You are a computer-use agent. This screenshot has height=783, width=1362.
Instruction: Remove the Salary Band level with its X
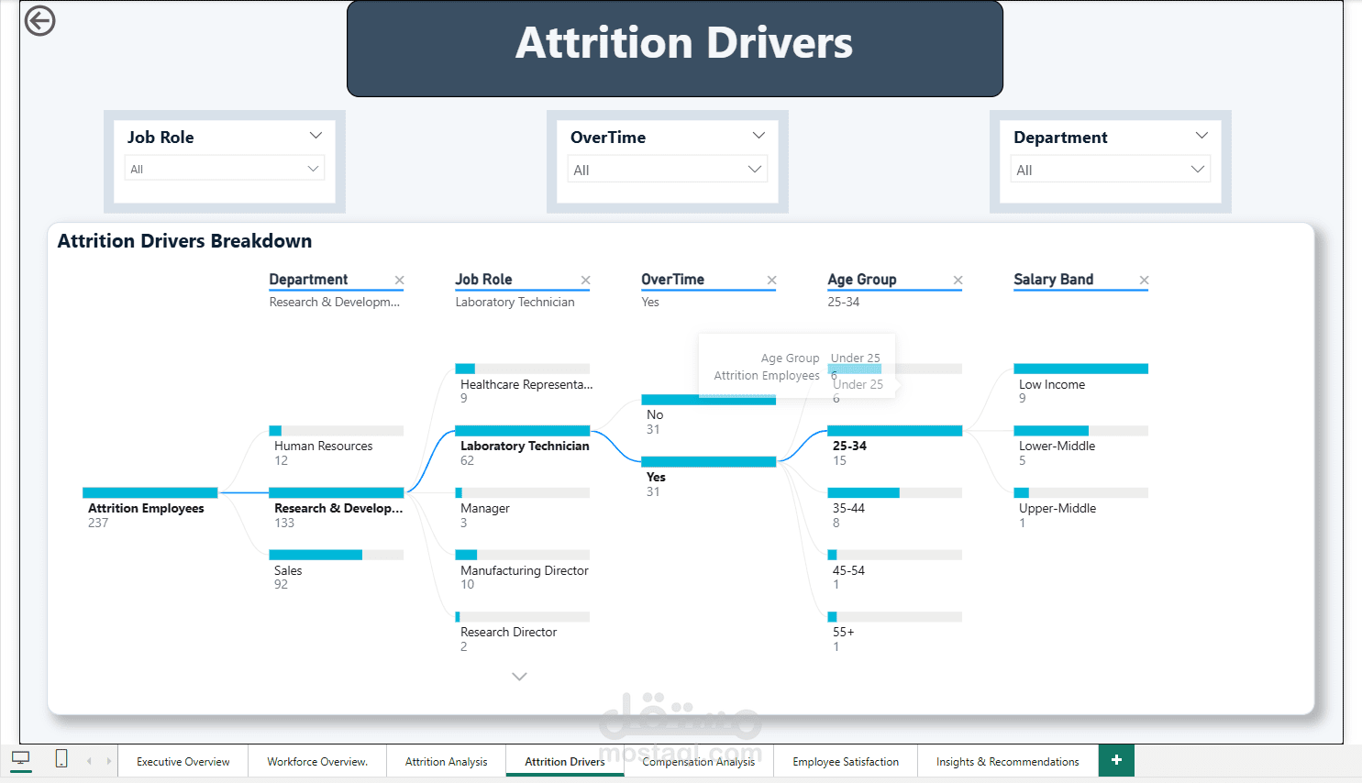tap(1144, 281)
